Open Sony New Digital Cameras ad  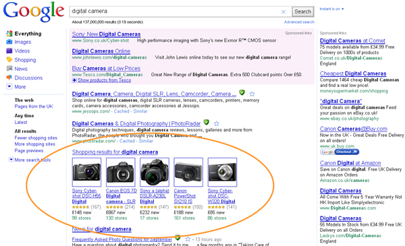[106, 34]
